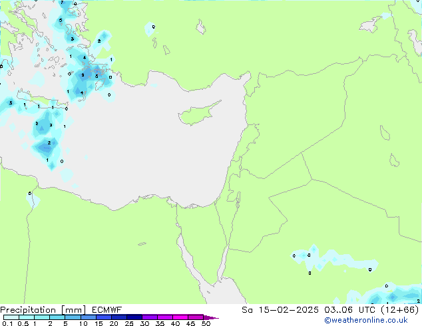Click the legend label '0.5'

(x=23, y=323)
